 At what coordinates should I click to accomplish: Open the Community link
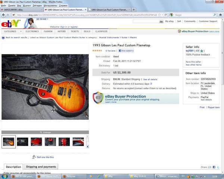point(190,21)
